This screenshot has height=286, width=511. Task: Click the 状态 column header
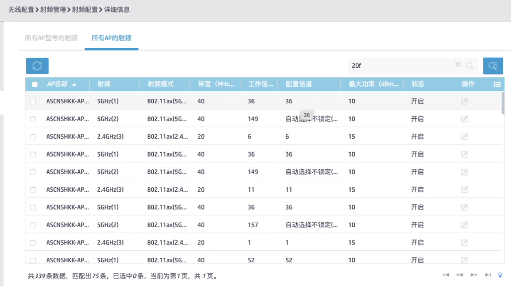pyautogui.click(x=418, y=84)
